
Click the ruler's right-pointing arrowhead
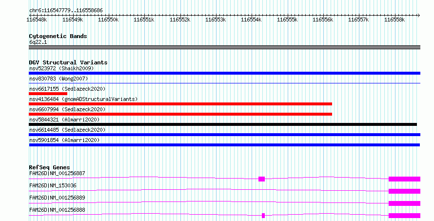(x=419, y=16)
